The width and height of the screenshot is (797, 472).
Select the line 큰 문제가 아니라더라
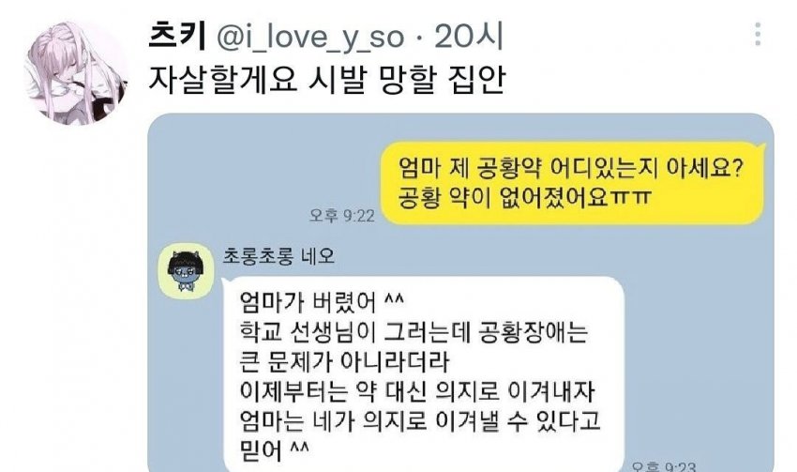pyautogui.click(x=344, y=361)
